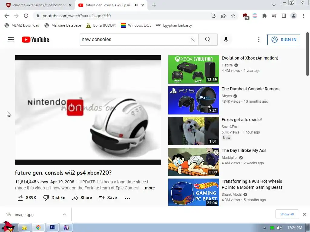Toggle the browser side panel
This screenshot has height=232, width=310.
(x=284, y=16)
